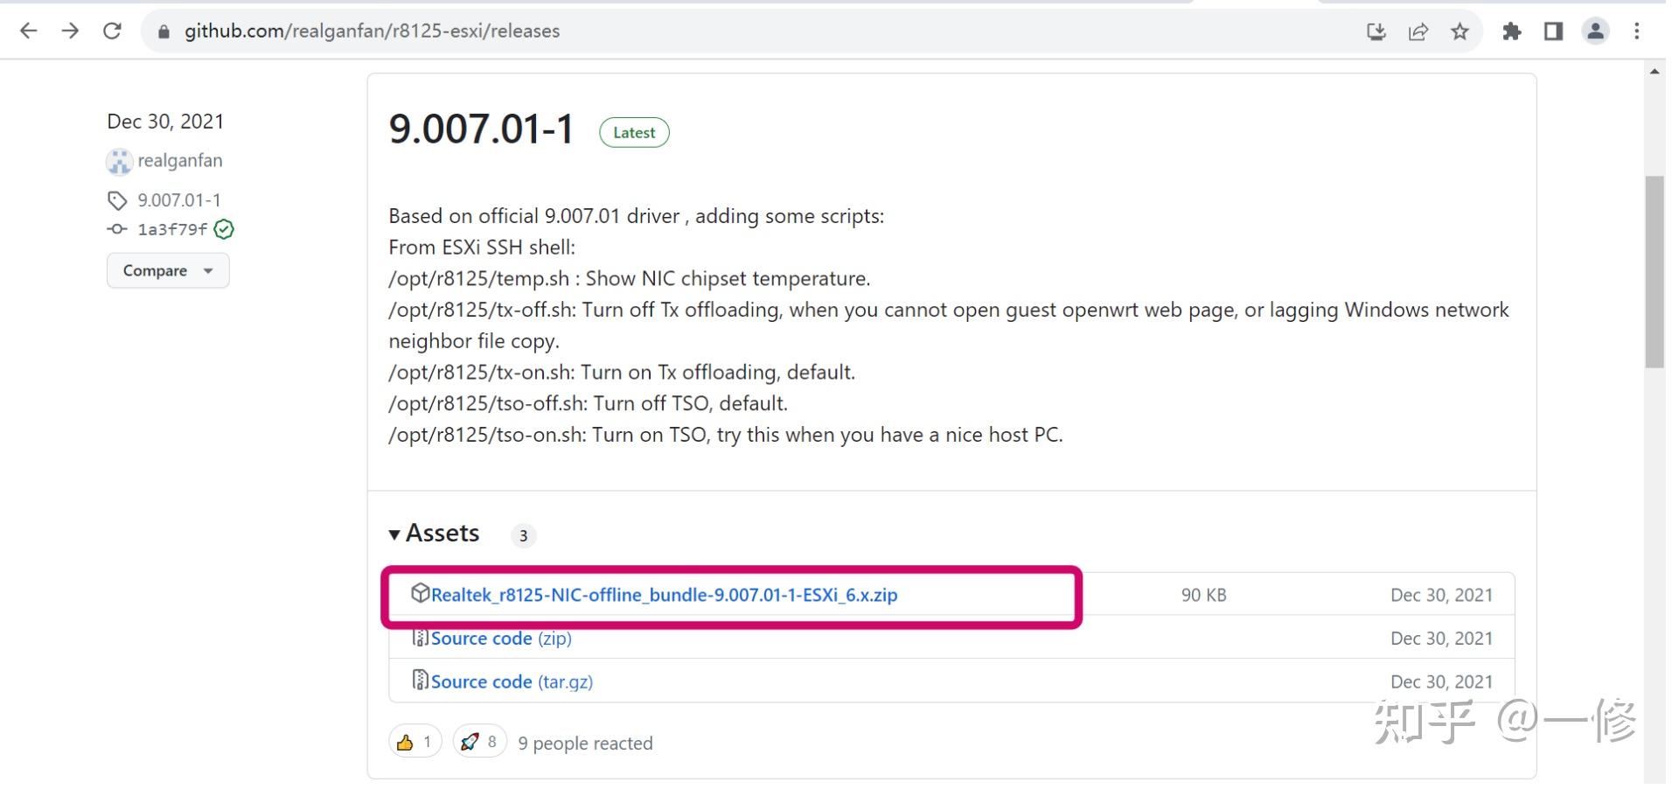The height and width of the screenshot is (789, 1679).
Task: Go forward to next page
Action: click(x=70, y=31)
